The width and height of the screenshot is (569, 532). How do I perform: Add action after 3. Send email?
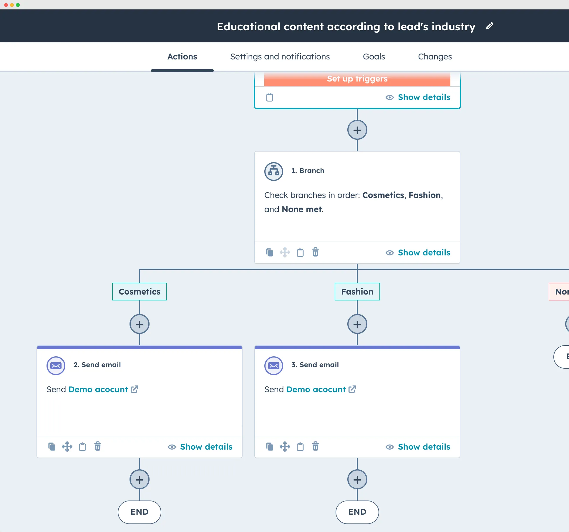click(357, 480)
